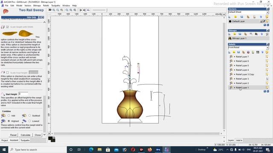The image size is (273, 153).
Task: Expand Relief Layer 6 tree arrow
Action: 235,61
